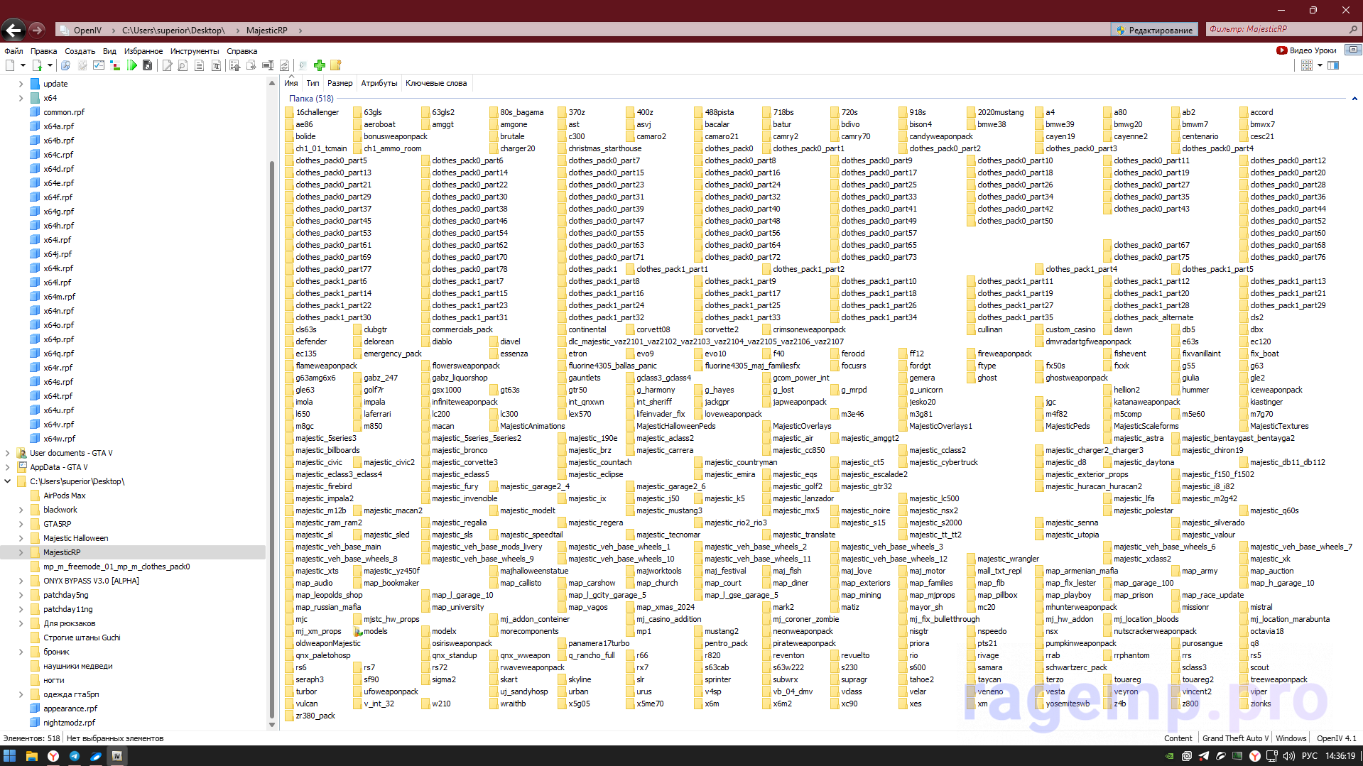Open the Справка menu
Viewport: 1363px width, 766px height.
241,51
